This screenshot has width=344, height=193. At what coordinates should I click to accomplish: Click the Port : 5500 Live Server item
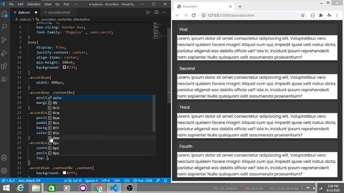pyautogui.click(x=143, y=181)
